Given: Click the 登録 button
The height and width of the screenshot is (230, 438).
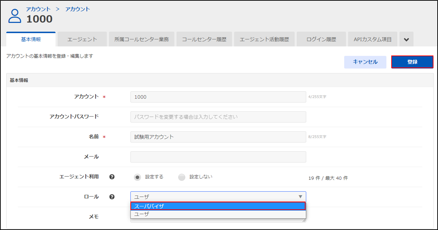Looking at the screenshot, I should pyautogui.click(x=412, y=62).
